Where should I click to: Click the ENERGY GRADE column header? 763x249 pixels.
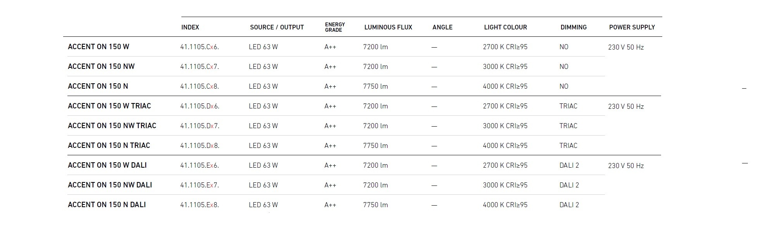(x=335, y=27)
